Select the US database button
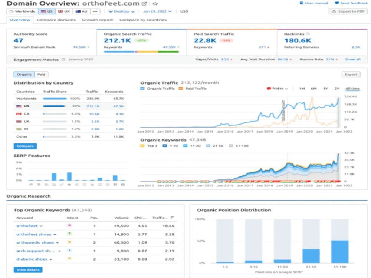Image resolution: width=371 pixels, height=278 pixels. (x=47, y=11)
